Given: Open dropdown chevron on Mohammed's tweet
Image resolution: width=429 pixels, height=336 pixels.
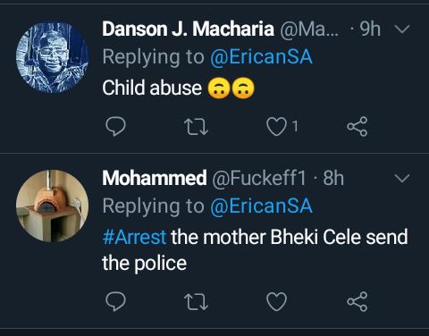Looking at the screenshot, I should [402, 178].
